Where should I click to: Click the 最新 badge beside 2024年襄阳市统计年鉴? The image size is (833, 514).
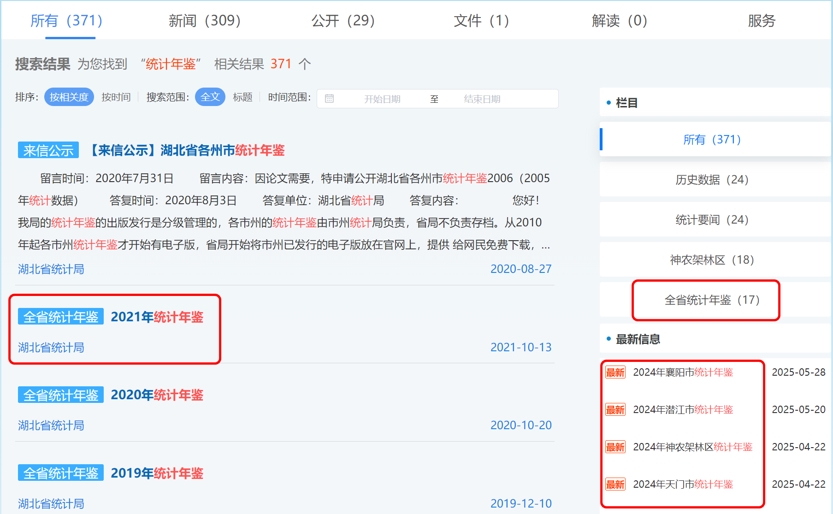[615, 372]
